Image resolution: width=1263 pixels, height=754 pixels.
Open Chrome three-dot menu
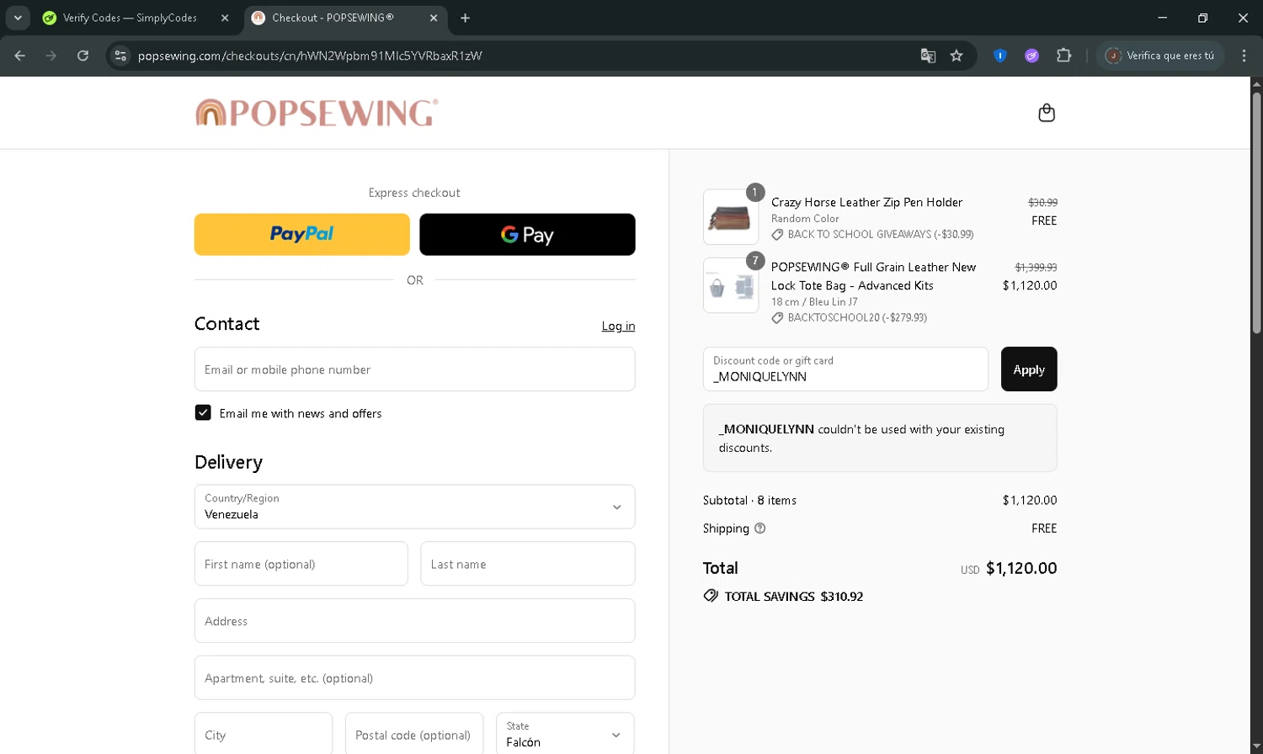(1244, 56)
